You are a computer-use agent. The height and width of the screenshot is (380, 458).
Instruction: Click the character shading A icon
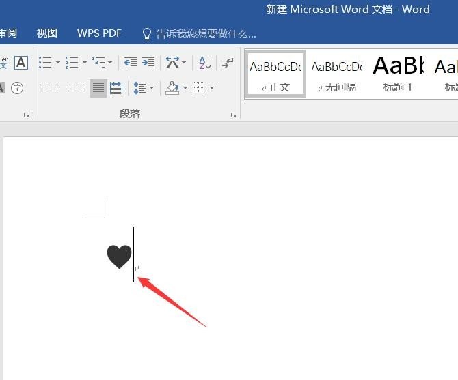(x=2, y=88)
